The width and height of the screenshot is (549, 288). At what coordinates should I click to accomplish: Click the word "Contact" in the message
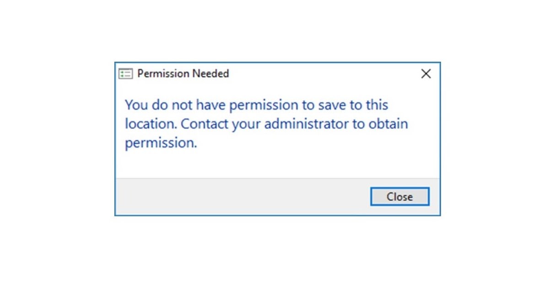(205, 124)
